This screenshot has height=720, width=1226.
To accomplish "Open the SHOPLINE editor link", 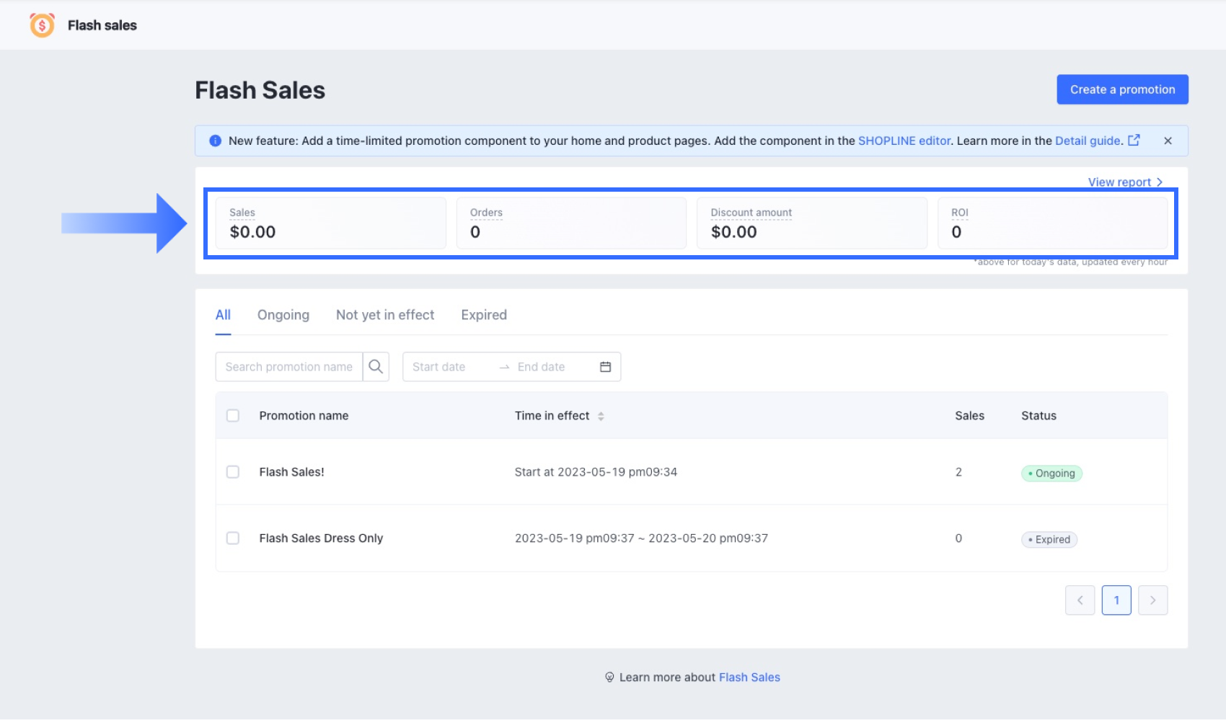I will click(x=904, y=141).
